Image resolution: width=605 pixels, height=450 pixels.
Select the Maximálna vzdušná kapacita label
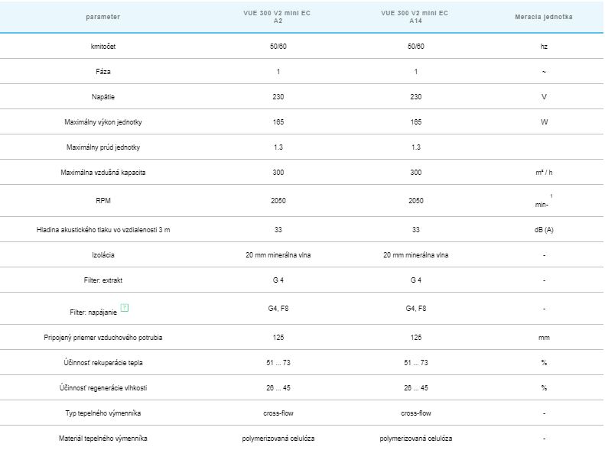pos(103,173)
